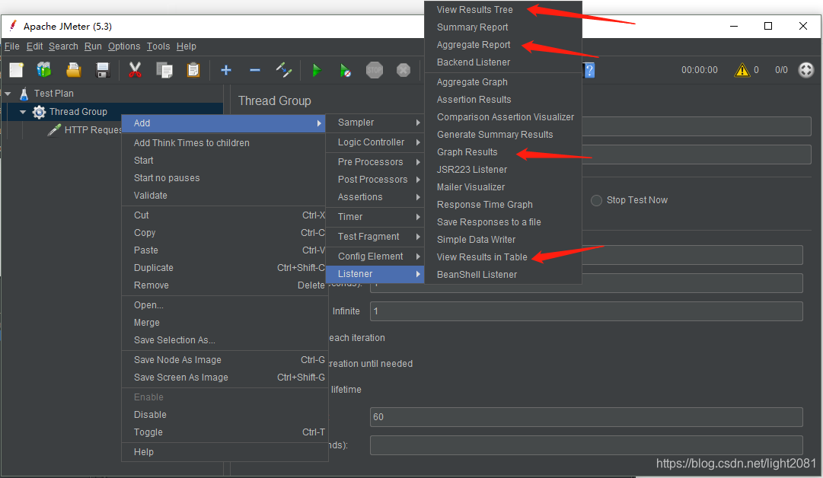Image resolution: width=823 pixels, height=478 pixels.
Task: Click the remote engines status icon
Action: [x=805, y=70]
